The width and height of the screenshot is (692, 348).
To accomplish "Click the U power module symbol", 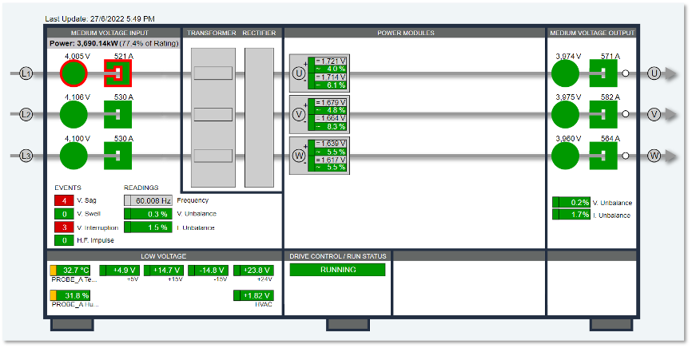I will pyautogui.click(x=299, y=73).
